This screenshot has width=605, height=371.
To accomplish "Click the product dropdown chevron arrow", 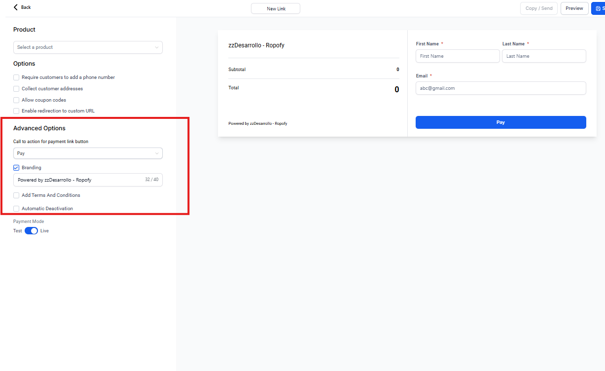I will tap(157, 47).
